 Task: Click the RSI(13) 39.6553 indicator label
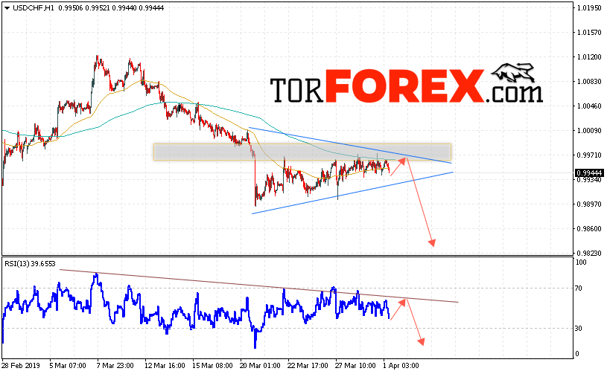[31, 264]
